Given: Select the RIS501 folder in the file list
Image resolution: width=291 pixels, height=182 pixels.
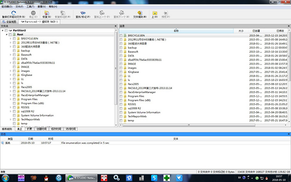Looking at the screenshot, I should [132, 104].
